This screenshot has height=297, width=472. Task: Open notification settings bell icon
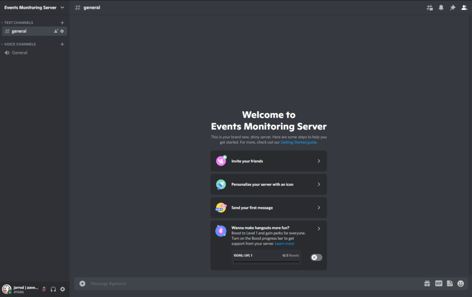(441, 7)
